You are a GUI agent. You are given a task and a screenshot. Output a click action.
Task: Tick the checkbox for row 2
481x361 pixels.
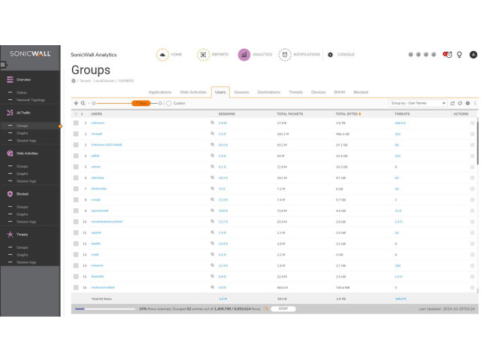[x=76, y=134]
